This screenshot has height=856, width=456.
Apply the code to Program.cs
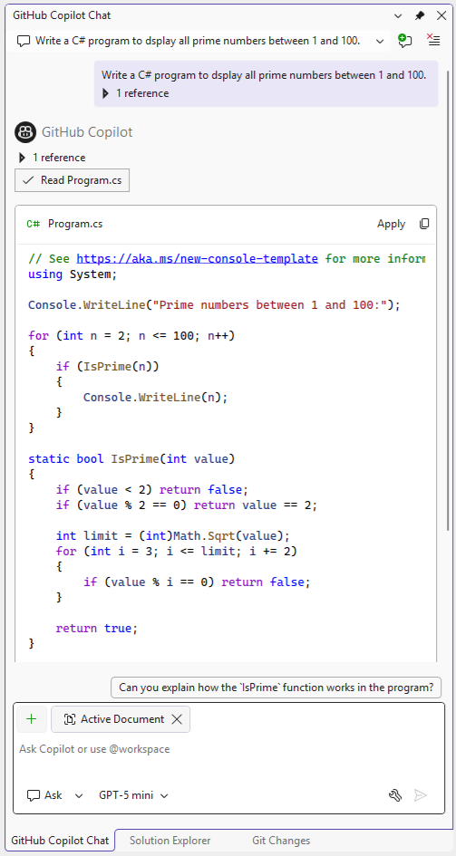391,224
